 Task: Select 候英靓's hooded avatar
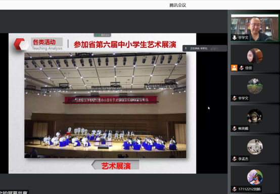255,116
